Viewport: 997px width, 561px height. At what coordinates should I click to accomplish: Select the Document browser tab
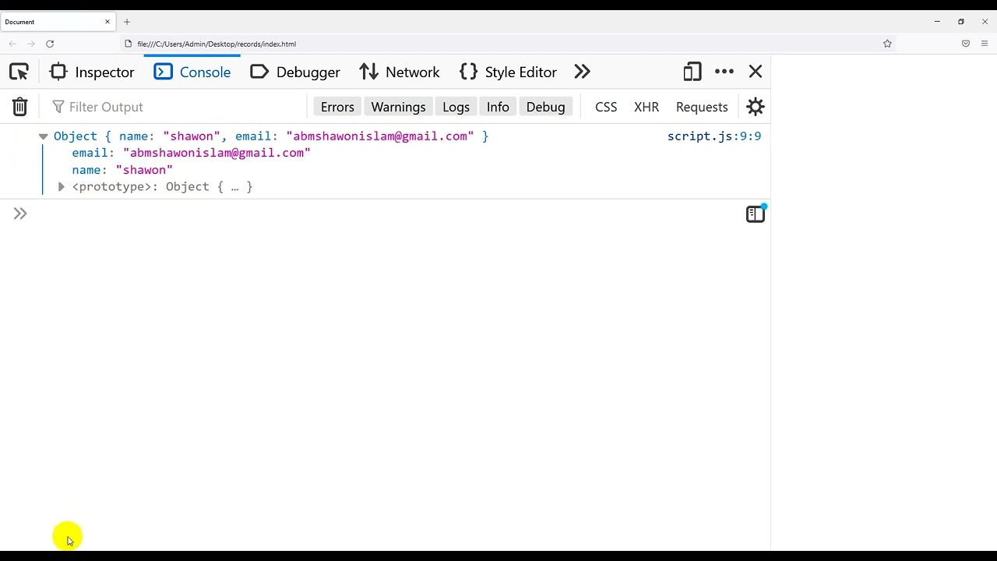pos(58,22)
